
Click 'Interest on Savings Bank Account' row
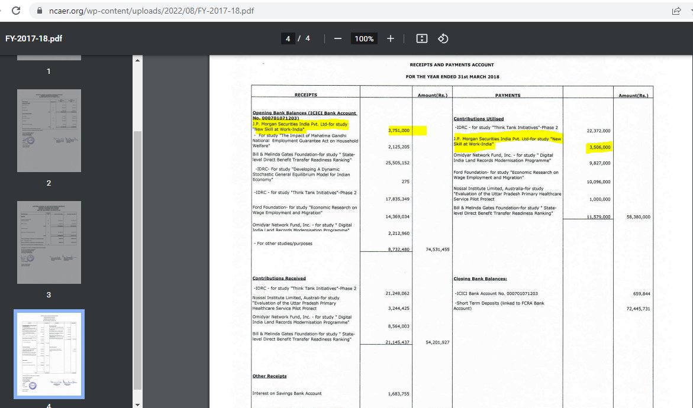[287, 393]
